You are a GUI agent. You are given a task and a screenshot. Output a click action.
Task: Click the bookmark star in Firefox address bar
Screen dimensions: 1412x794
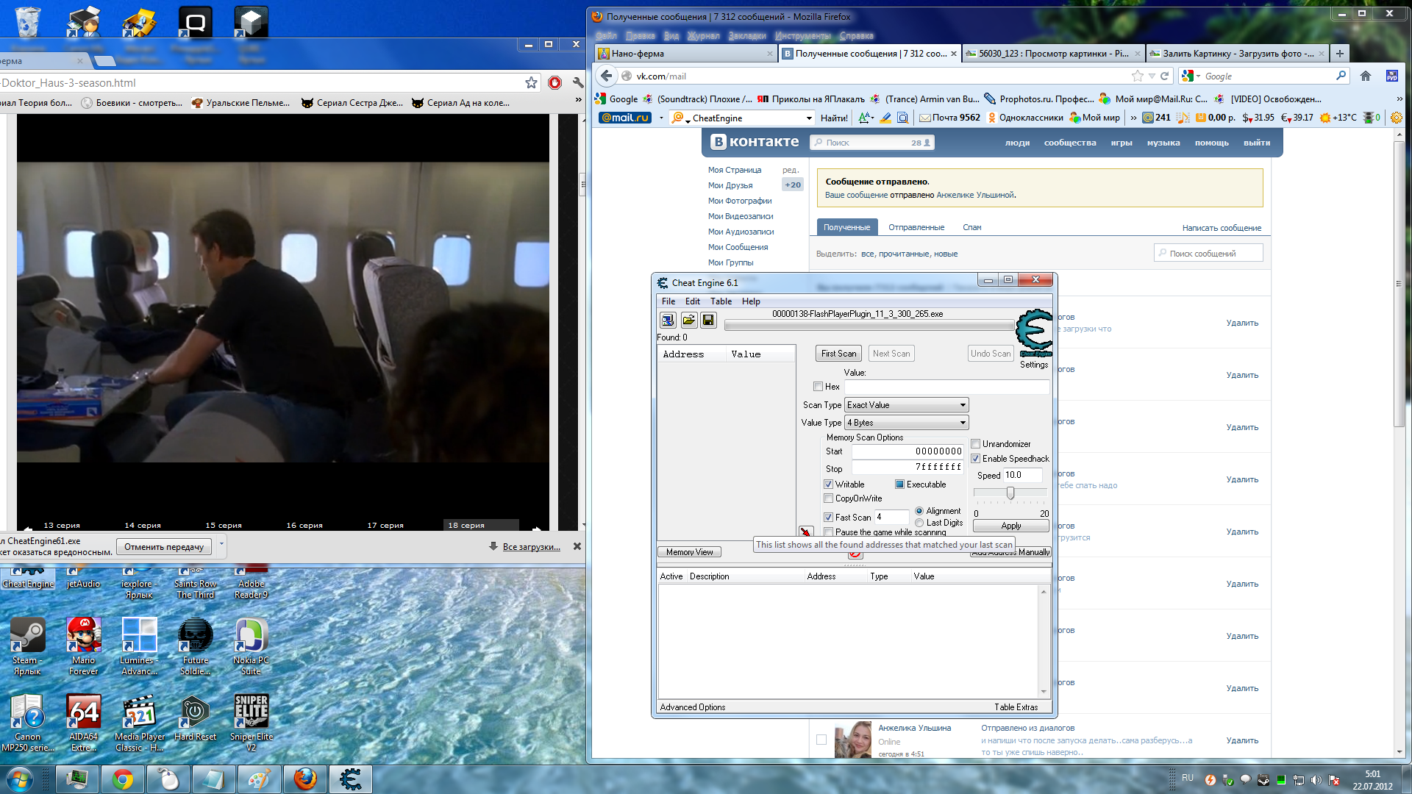[x=1138, y=76]
